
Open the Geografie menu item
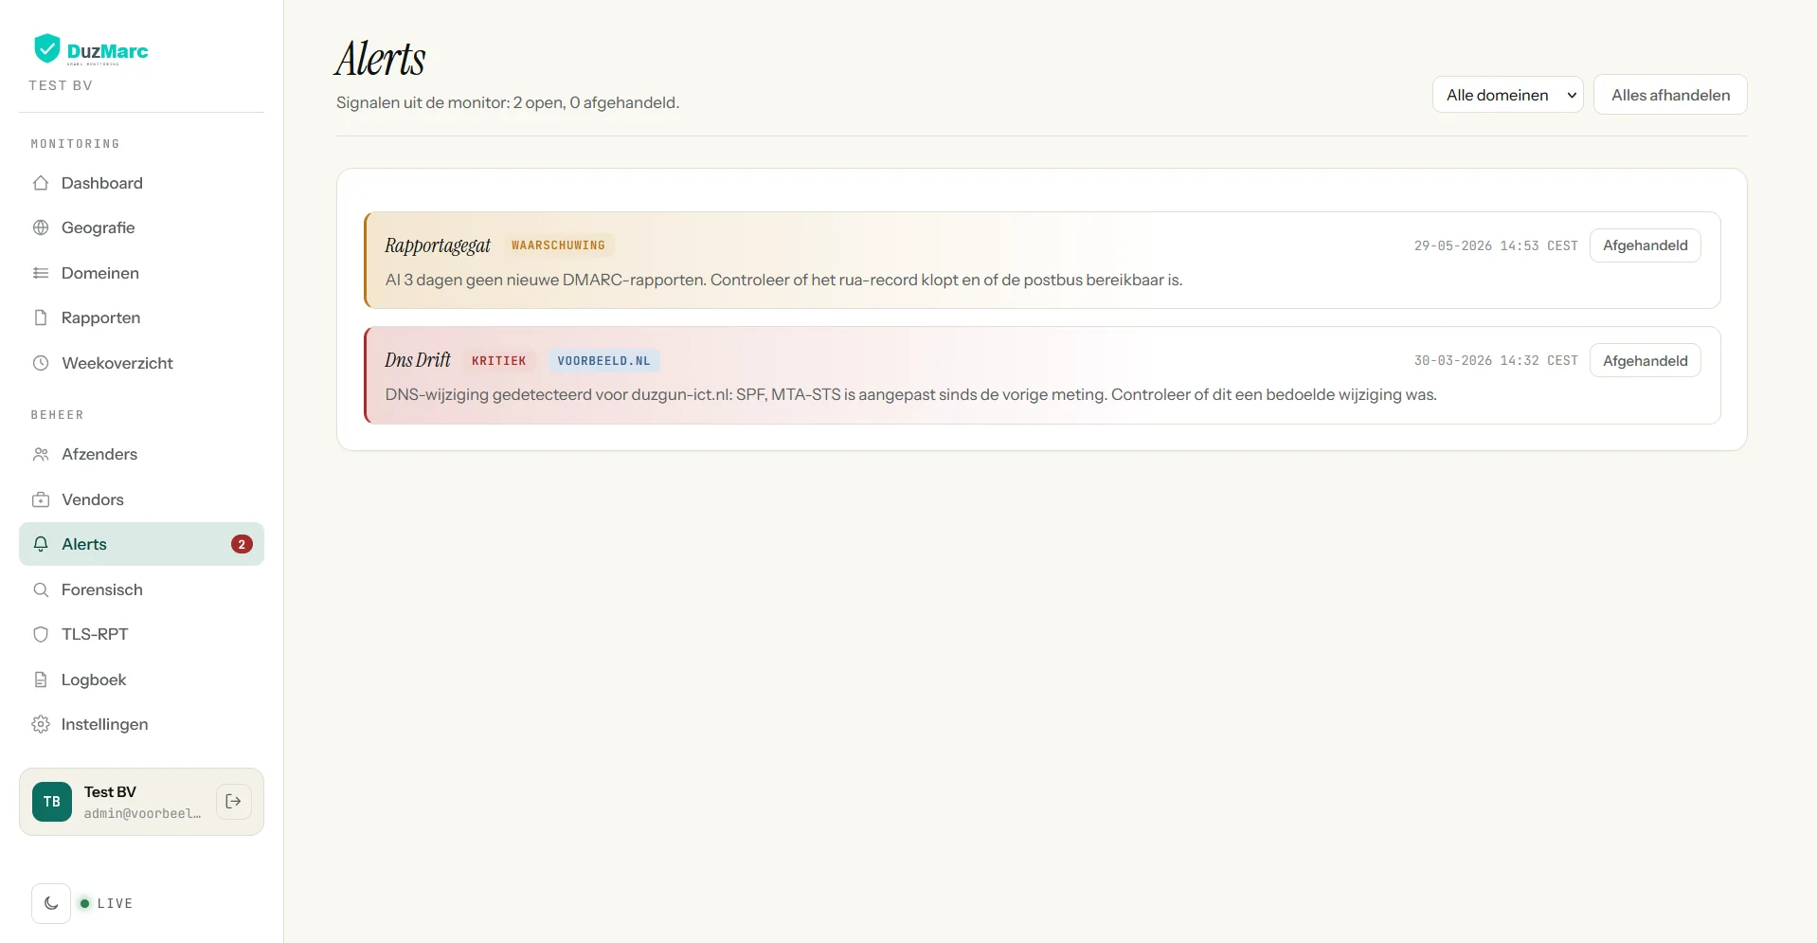click(142, 227)
